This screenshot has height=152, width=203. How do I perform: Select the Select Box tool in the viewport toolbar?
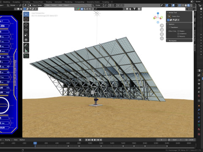[26, 14]
